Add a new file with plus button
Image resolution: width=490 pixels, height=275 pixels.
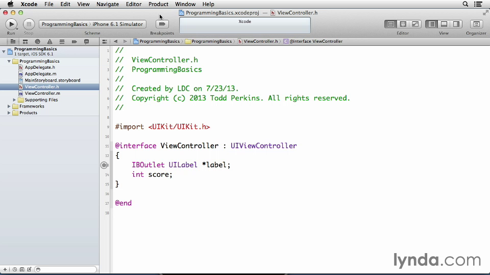click(5, 269)
